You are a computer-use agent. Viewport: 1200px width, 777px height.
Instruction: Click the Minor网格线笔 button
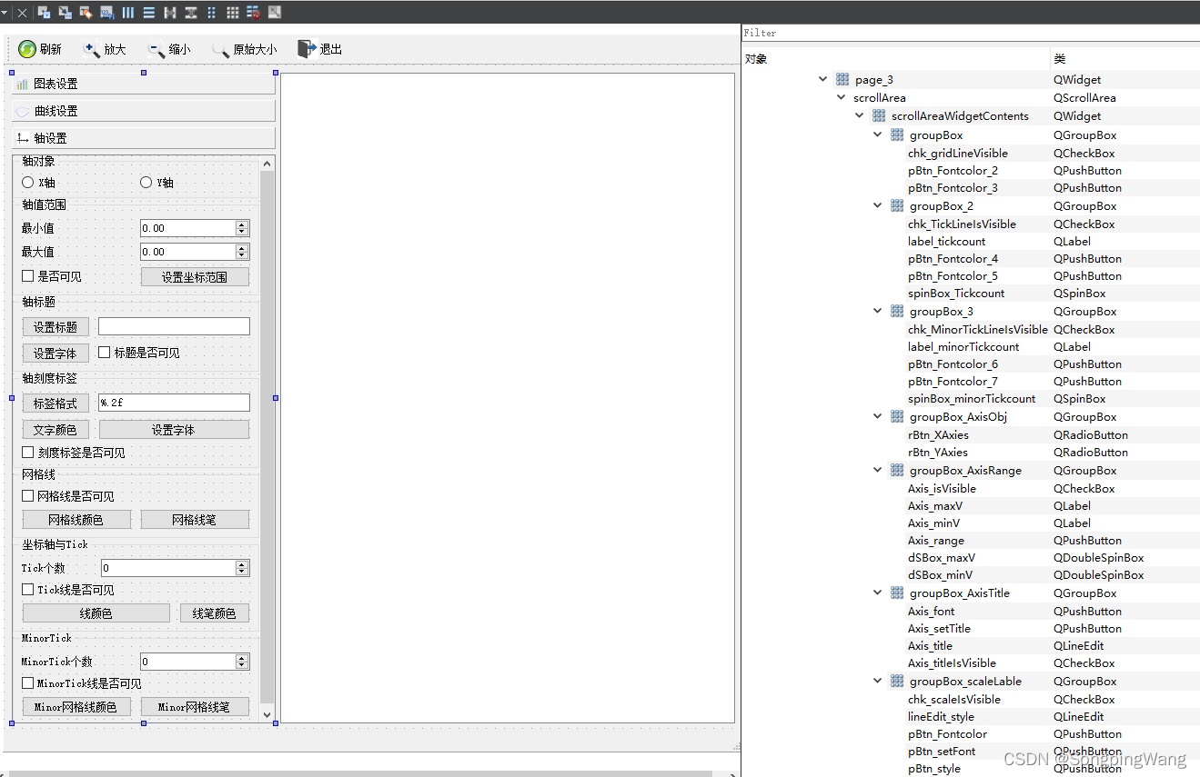(x=195, y=707)
